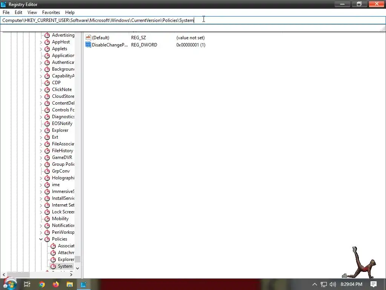The image size is (386, 290).
Task: Expand the Applets key
Action: pos(41,49)
